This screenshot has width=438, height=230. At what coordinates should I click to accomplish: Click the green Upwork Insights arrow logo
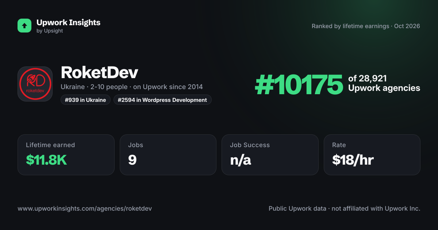pyautogui.click(x=24, y=26)
